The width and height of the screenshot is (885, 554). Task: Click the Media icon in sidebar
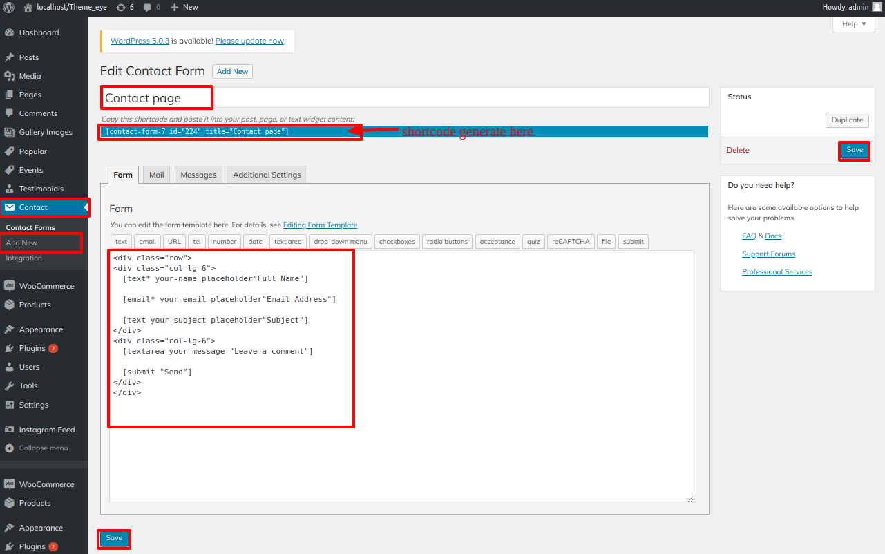[9, 76]
